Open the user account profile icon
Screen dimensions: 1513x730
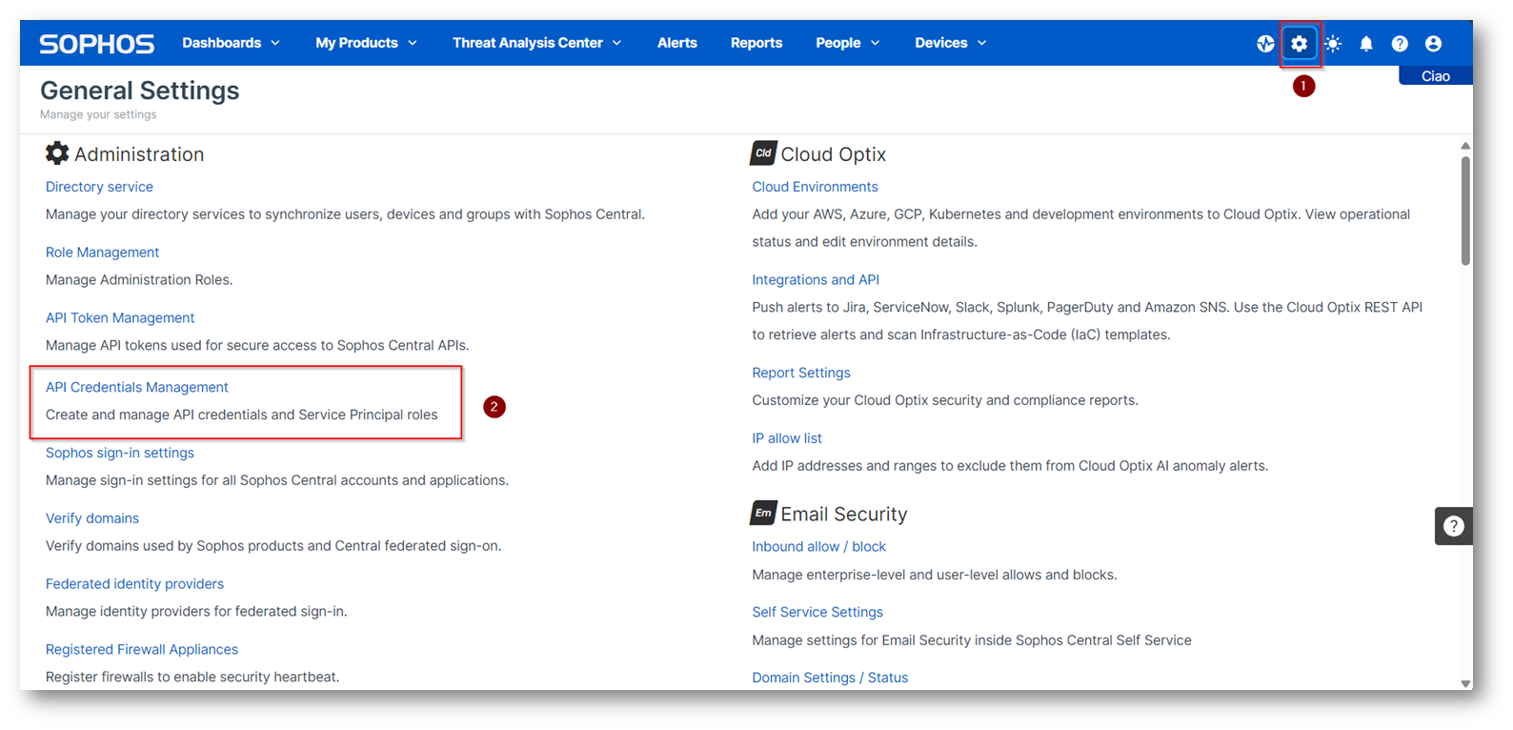click(x=1433, y=44)
